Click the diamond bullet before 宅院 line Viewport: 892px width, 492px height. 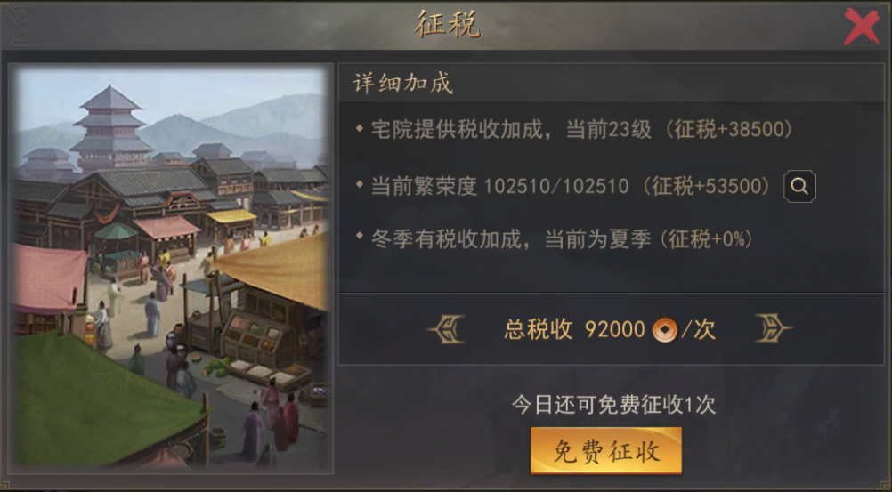[360, 128]
